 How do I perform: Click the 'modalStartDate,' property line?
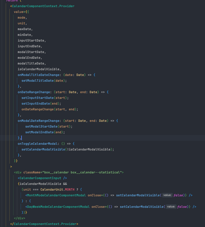point(32,52)
